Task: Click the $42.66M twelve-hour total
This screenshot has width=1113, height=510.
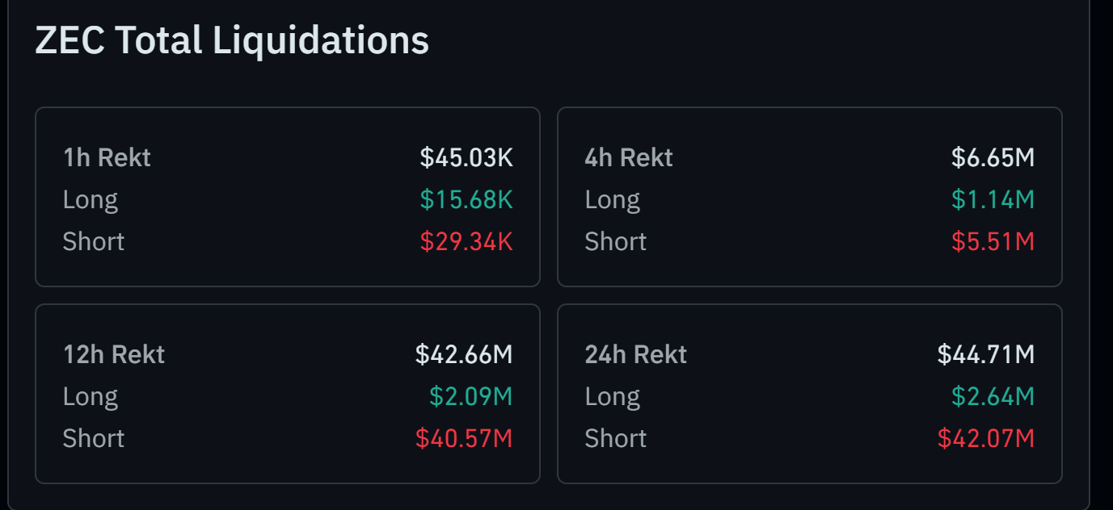Action: (x=464, y=354)
